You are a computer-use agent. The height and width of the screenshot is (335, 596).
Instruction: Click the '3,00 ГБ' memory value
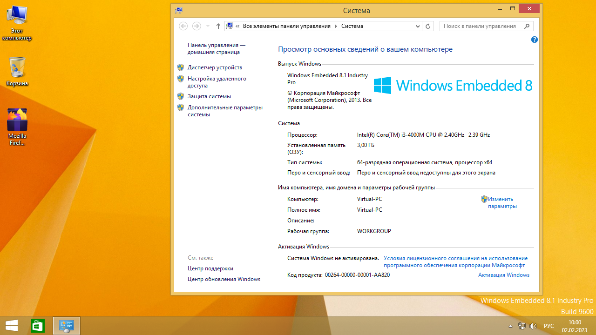[366, 145]
